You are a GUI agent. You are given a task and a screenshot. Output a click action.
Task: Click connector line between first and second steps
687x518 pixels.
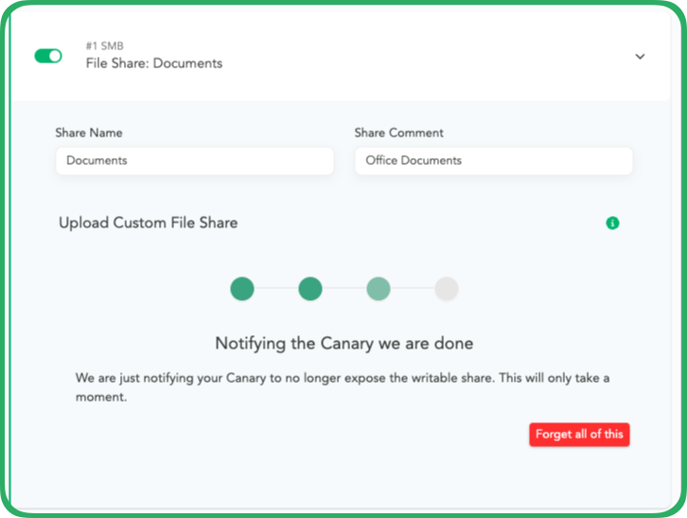point(276,289)
